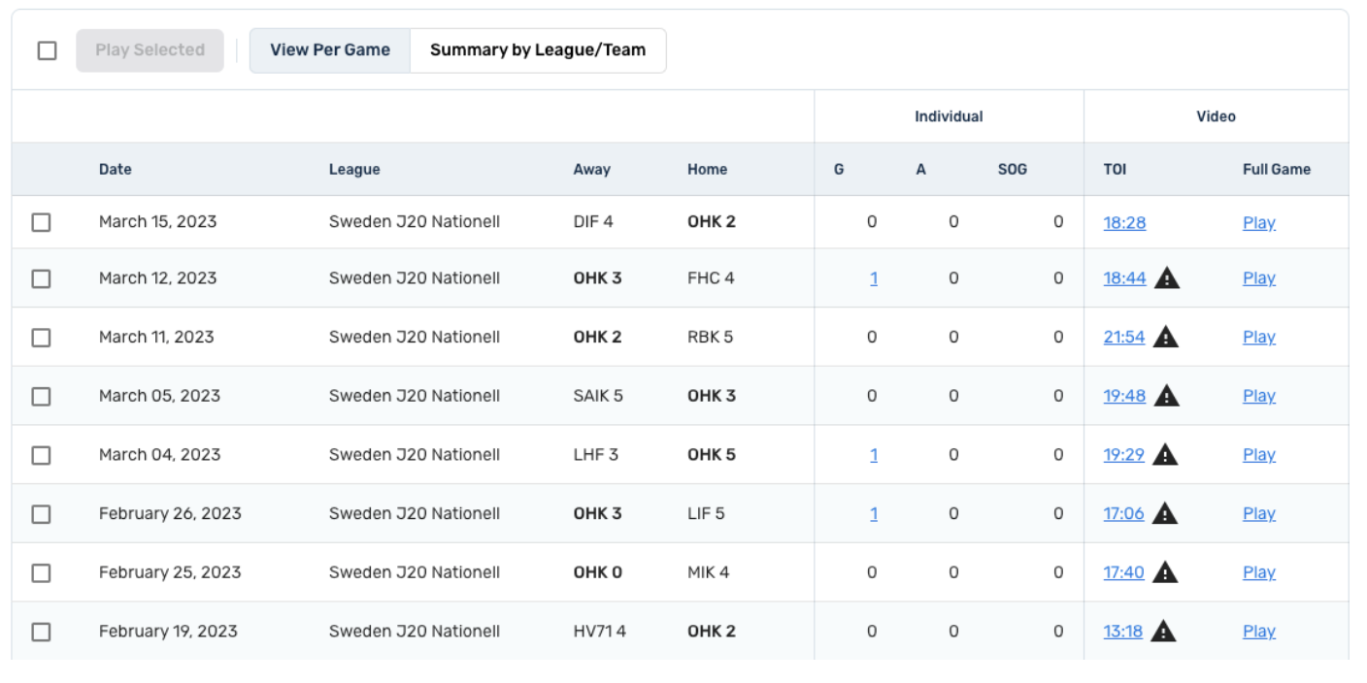The height and width of the screenshot is (683, 1367).
Task: Play full game for March 15, 2023
Action: point(1259,223)
